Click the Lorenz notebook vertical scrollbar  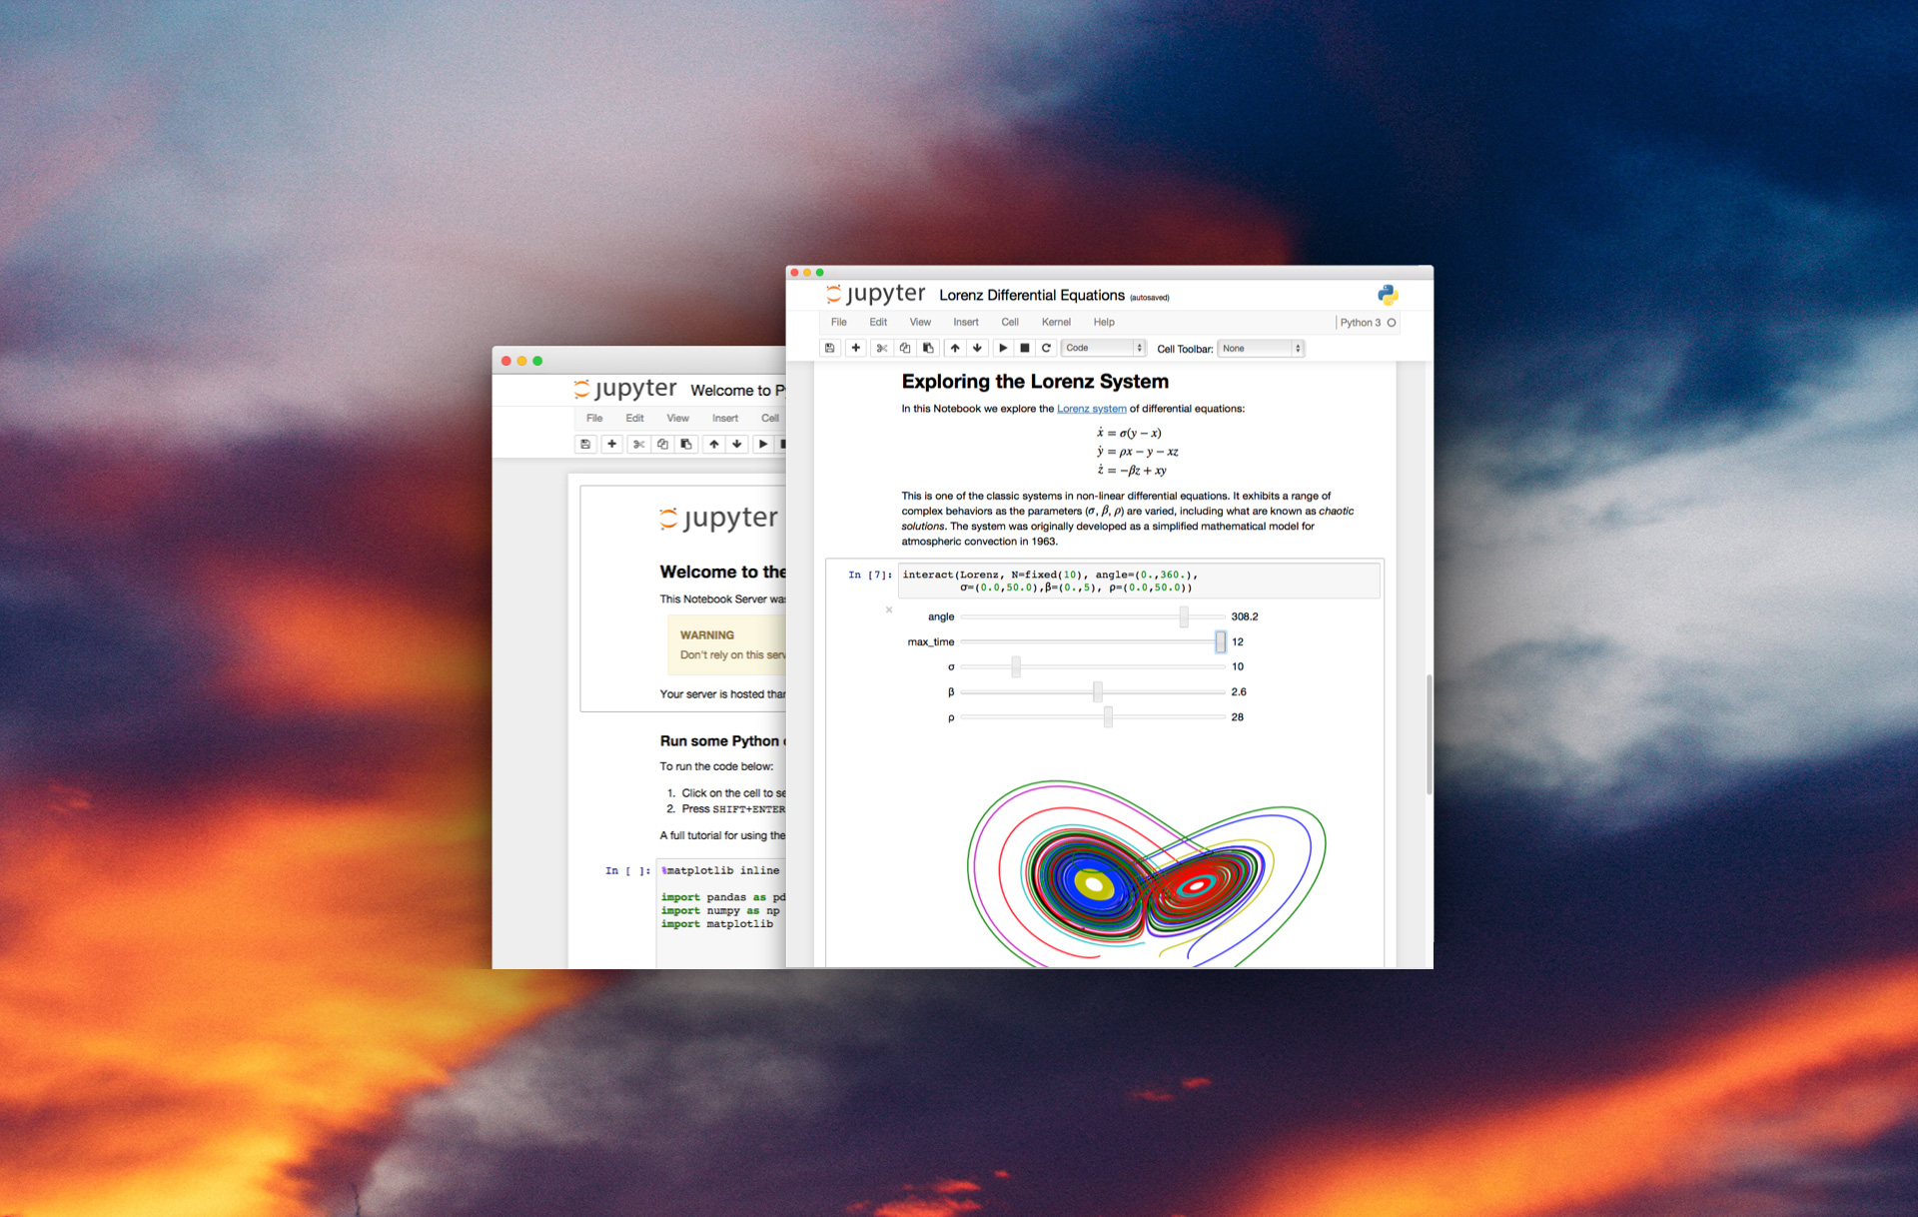[1429, 734]
